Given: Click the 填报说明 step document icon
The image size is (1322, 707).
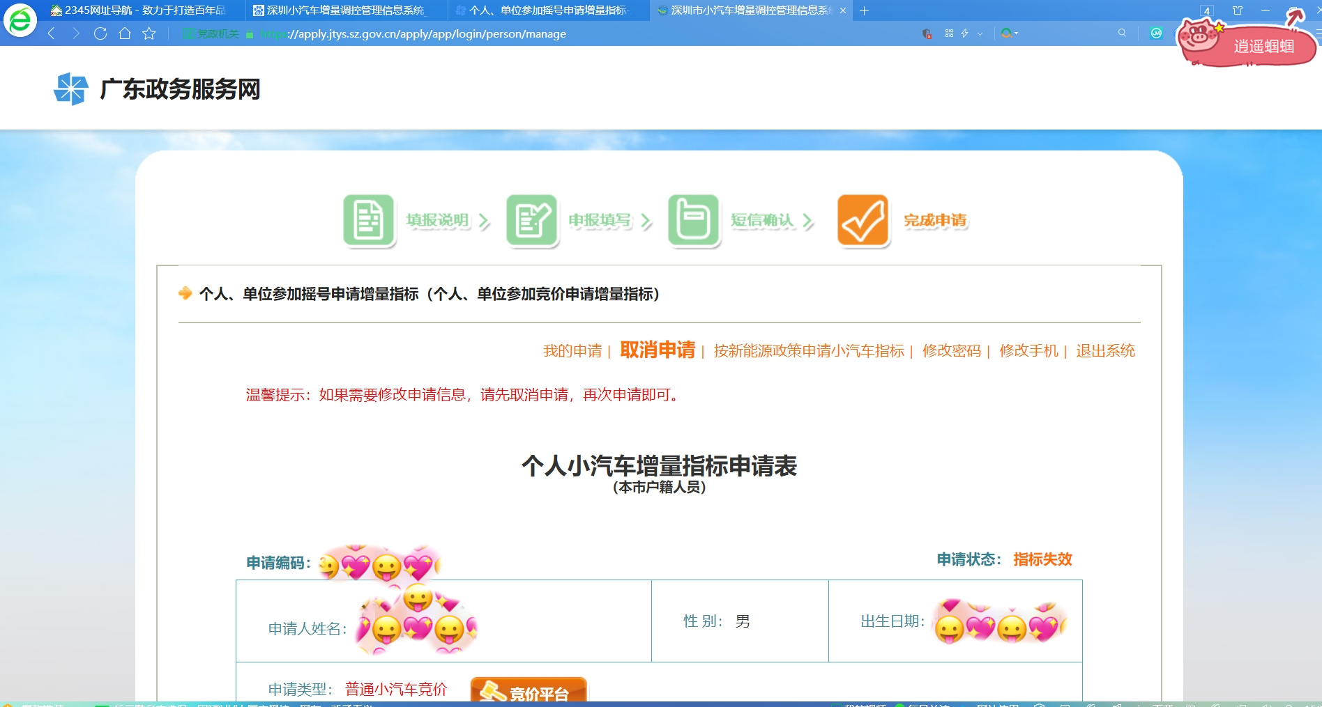Looking at the screenshot, I should (369, 220).
